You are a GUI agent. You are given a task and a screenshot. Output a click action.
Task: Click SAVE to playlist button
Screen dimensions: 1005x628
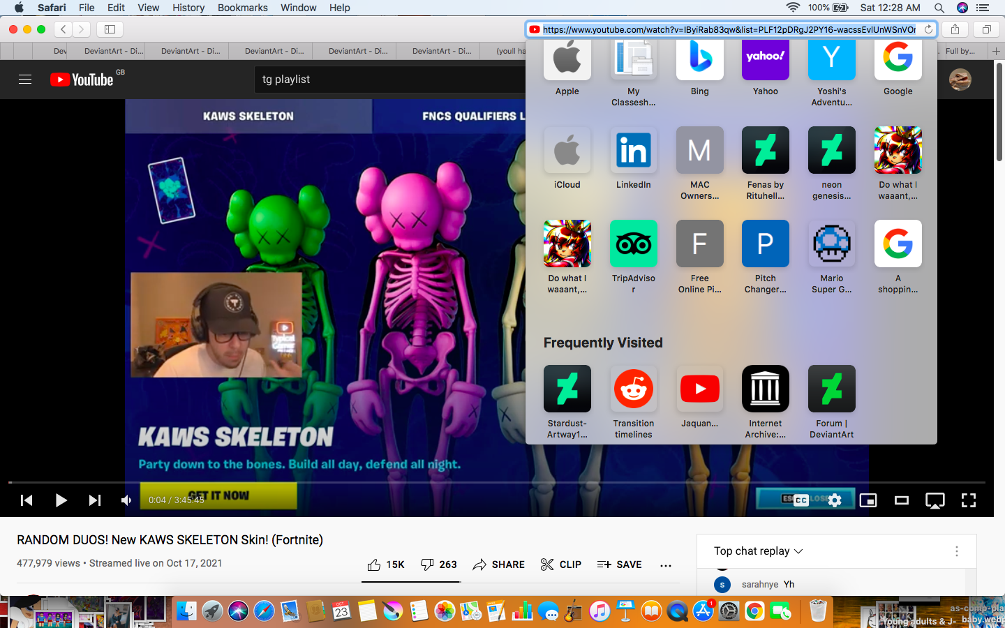click(620, 565)
